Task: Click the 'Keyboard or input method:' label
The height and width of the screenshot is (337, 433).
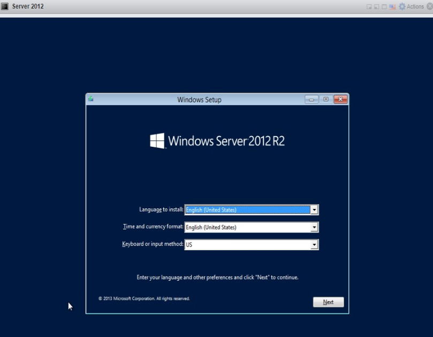Action: [x=153, y=244]
